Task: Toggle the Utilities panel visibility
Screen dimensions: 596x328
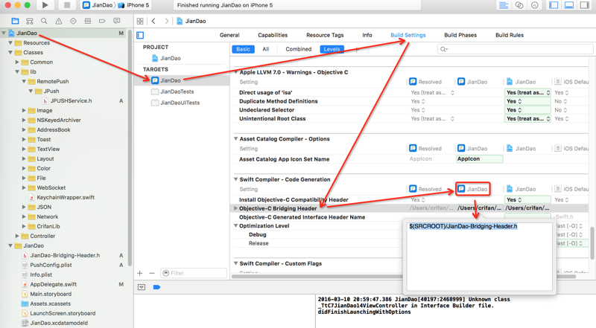Action: coord(584,5)
